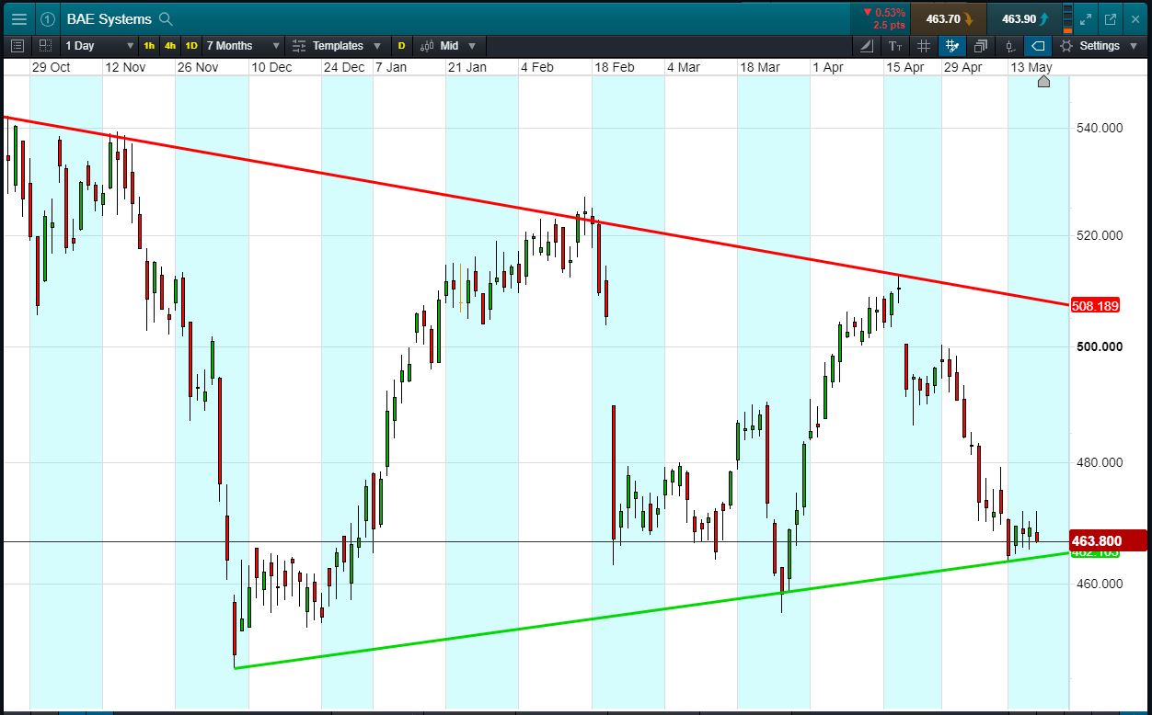Expand chart to fullscreen
Viewport: 1152px width, 715px height.
[1086, 18]
